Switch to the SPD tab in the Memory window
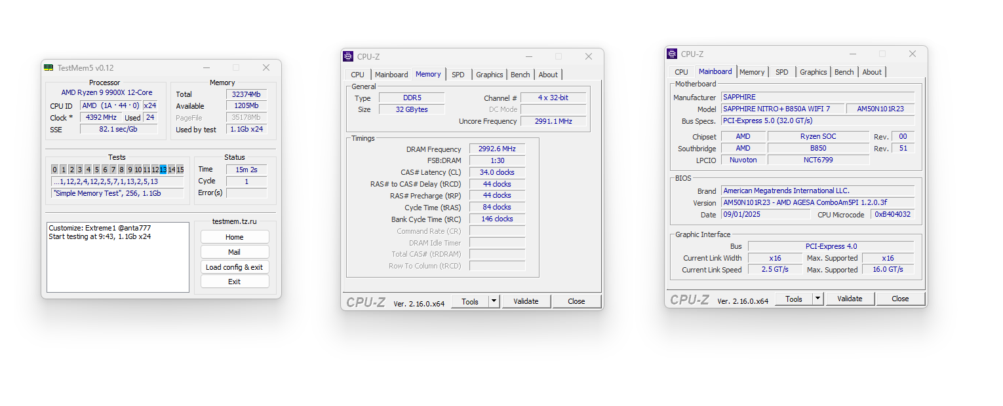Viewport: 1003px width, 406px height. click(458, 75)
